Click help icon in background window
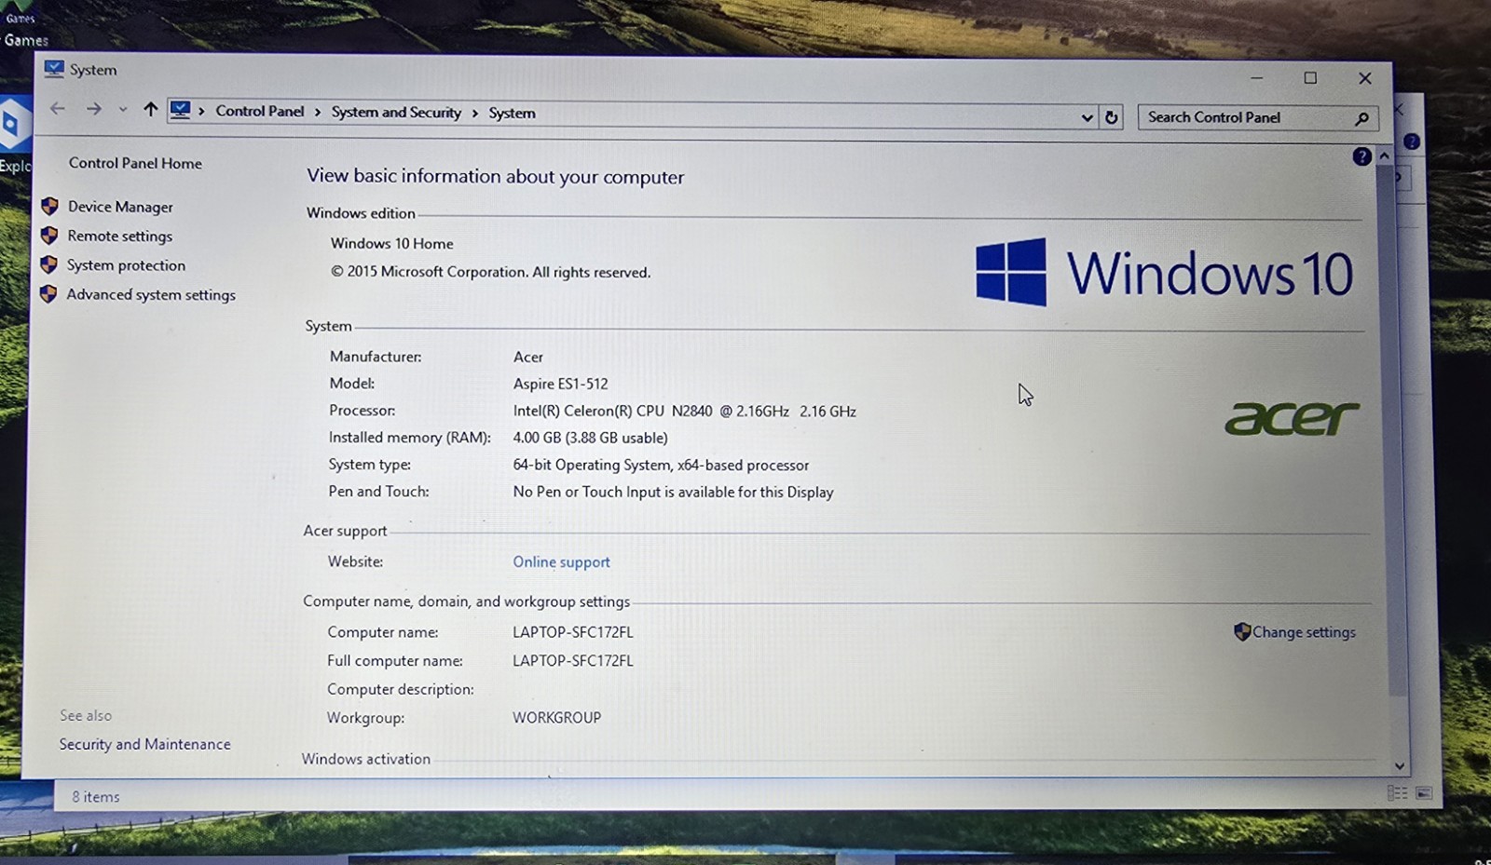The height and width of the screenshot is (865, 1491). coord(1412,142)
